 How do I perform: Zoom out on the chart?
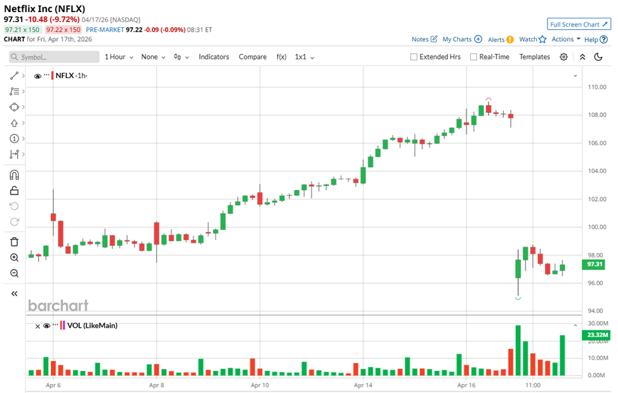tap(14, 273)
